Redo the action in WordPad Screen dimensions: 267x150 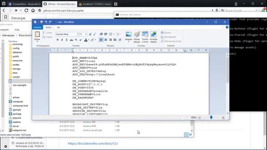(50, 22)
